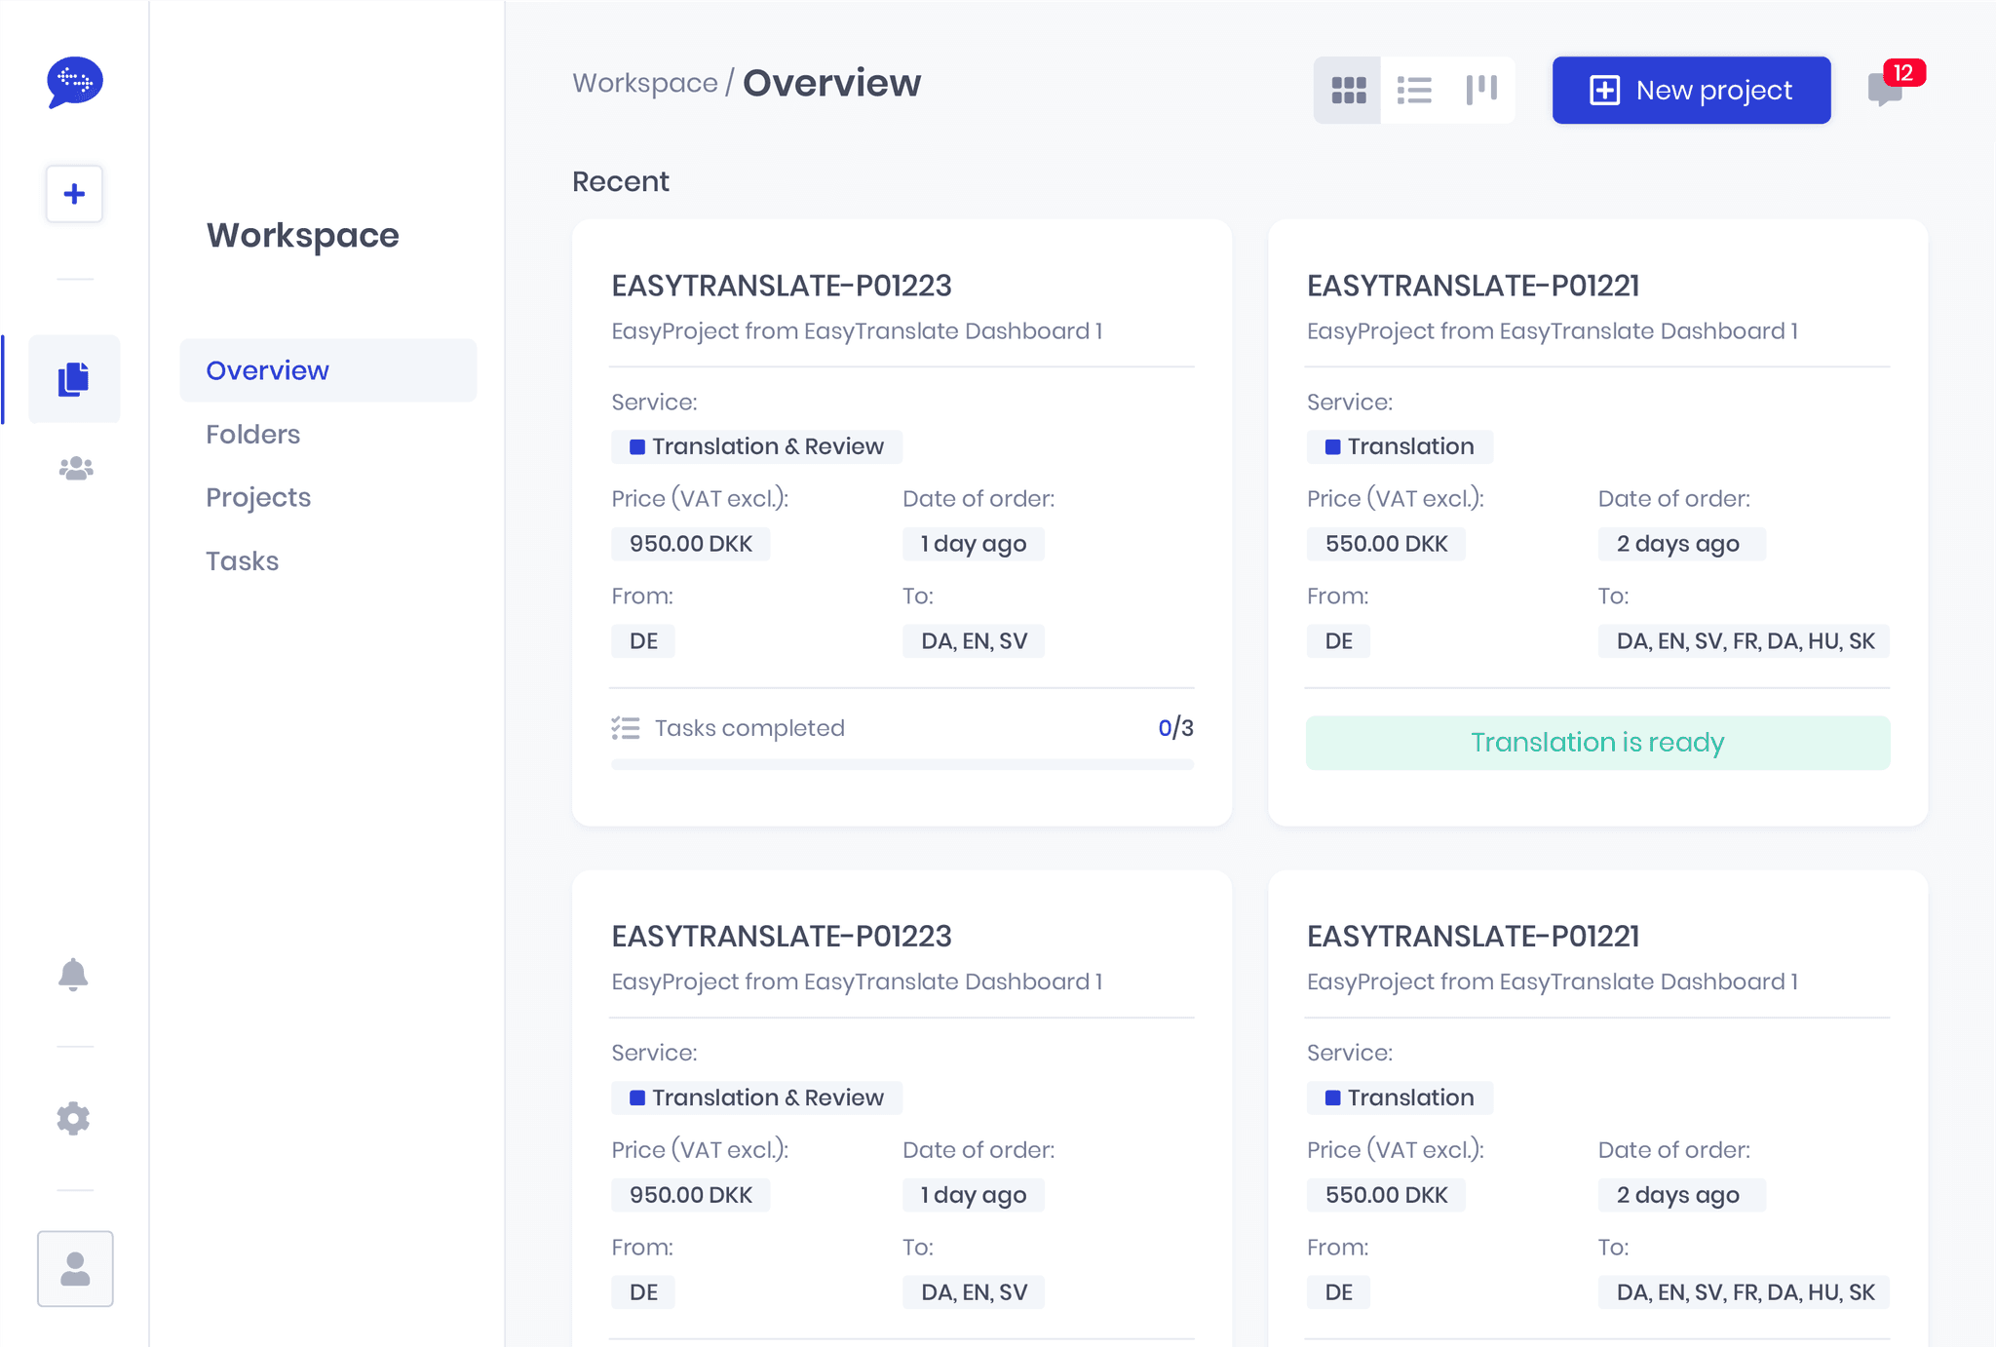1996x1347 pixels.
Task: Click the Translation is ready banner
Action: pyautogui.click(x=1597, y=743)
